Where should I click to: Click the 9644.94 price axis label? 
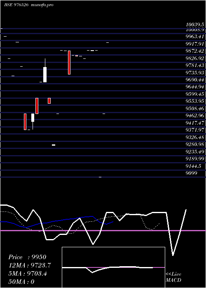coord(195,87)
